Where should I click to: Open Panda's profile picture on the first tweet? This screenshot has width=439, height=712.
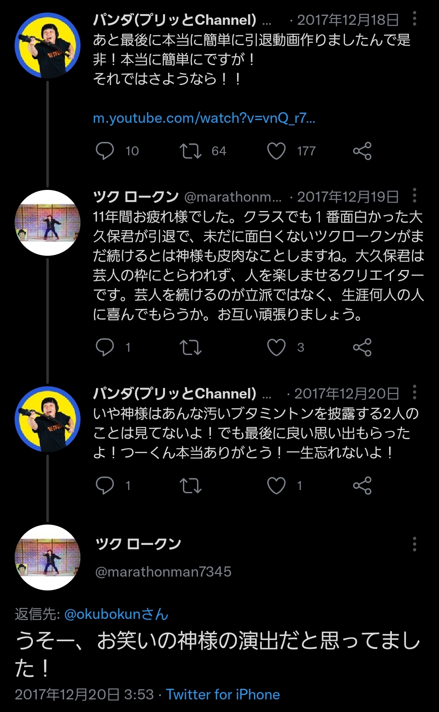point(48,45)
